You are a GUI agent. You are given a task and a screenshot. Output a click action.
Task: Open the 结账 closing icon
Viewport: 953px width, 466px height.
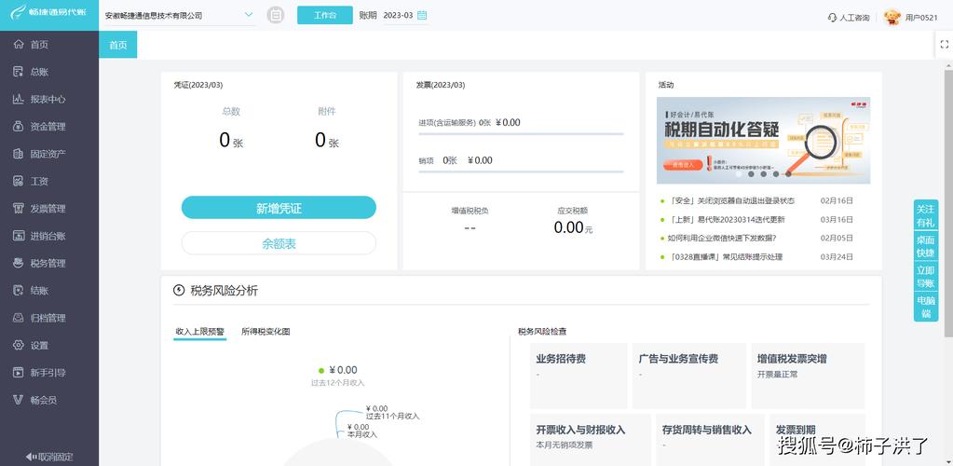pos(19,291)
